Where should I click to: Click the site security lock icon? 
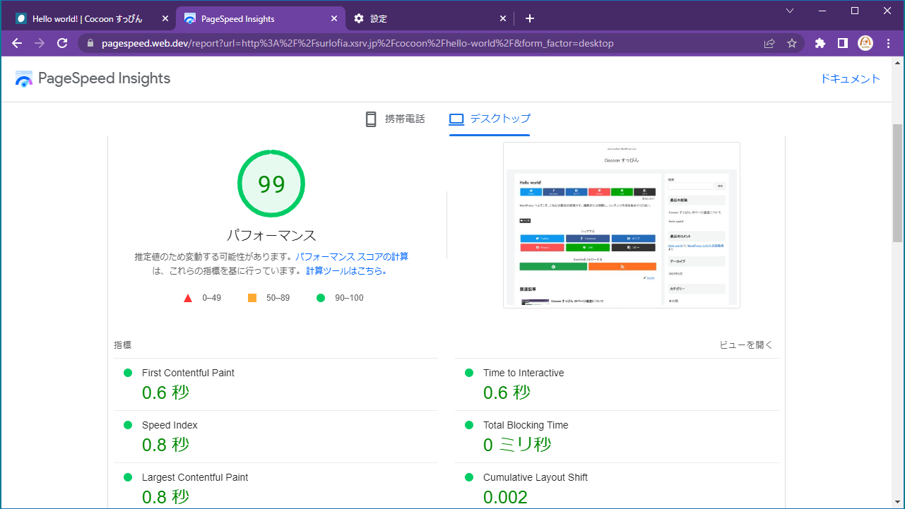pyautogui.click(x=89, y=42)
